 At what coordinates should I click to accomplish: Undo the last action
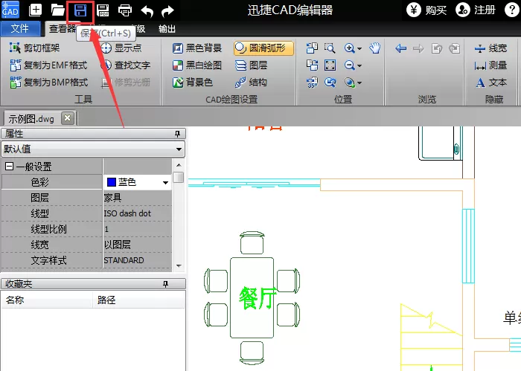(147, 11)
